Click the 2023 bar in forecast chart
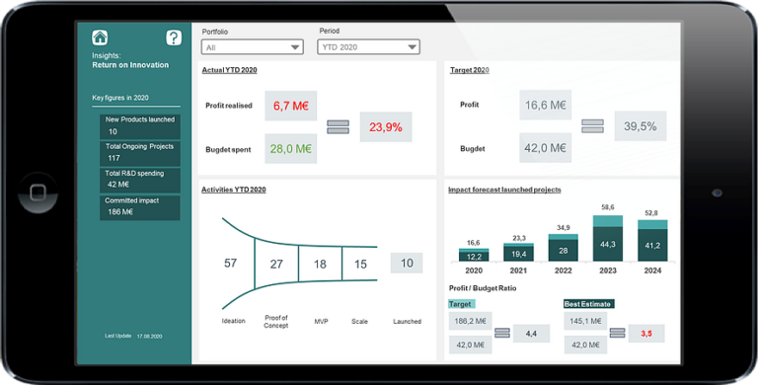The width and height of the screenshot is (758, 385). (608, 239)
